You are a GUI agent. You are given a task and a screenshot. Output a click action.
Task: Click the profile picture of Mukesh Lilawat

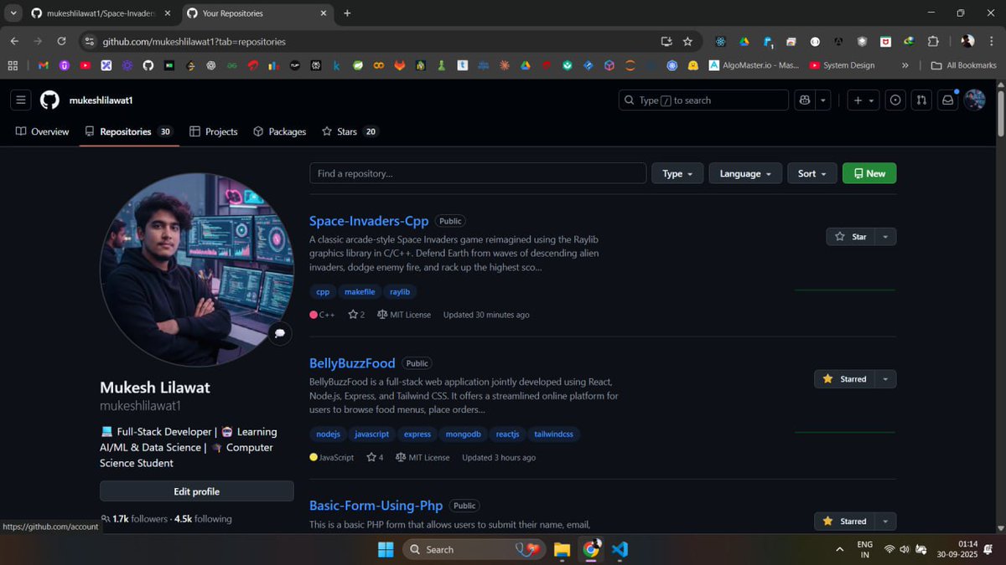click(197, 270)
